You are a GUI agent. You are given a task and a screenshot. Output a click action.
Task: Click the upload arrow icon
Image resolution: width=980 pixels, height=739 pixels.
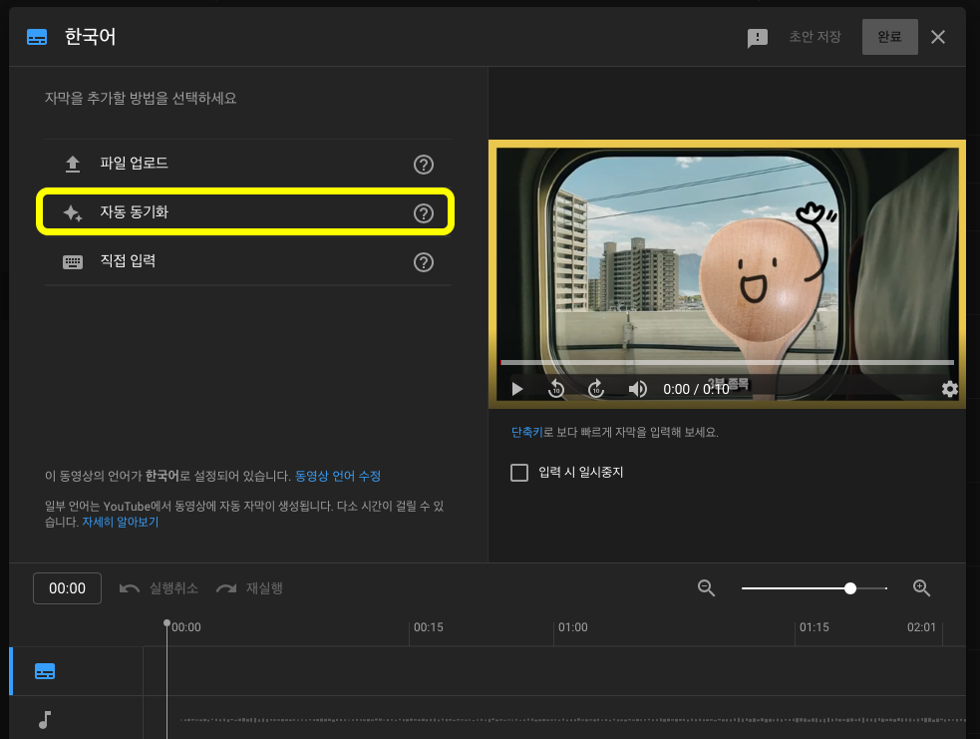[73, 164]
